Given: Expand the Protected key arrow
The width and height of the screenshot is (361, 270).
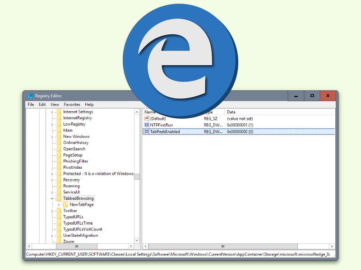Looking at the screenshot, I should 52,174.
